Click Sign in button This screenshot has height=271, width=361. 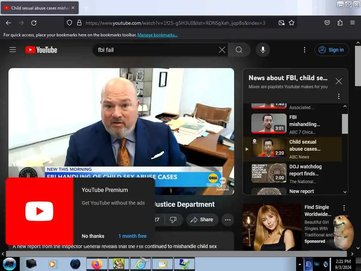pyautogui.click(x=332, y=50)
